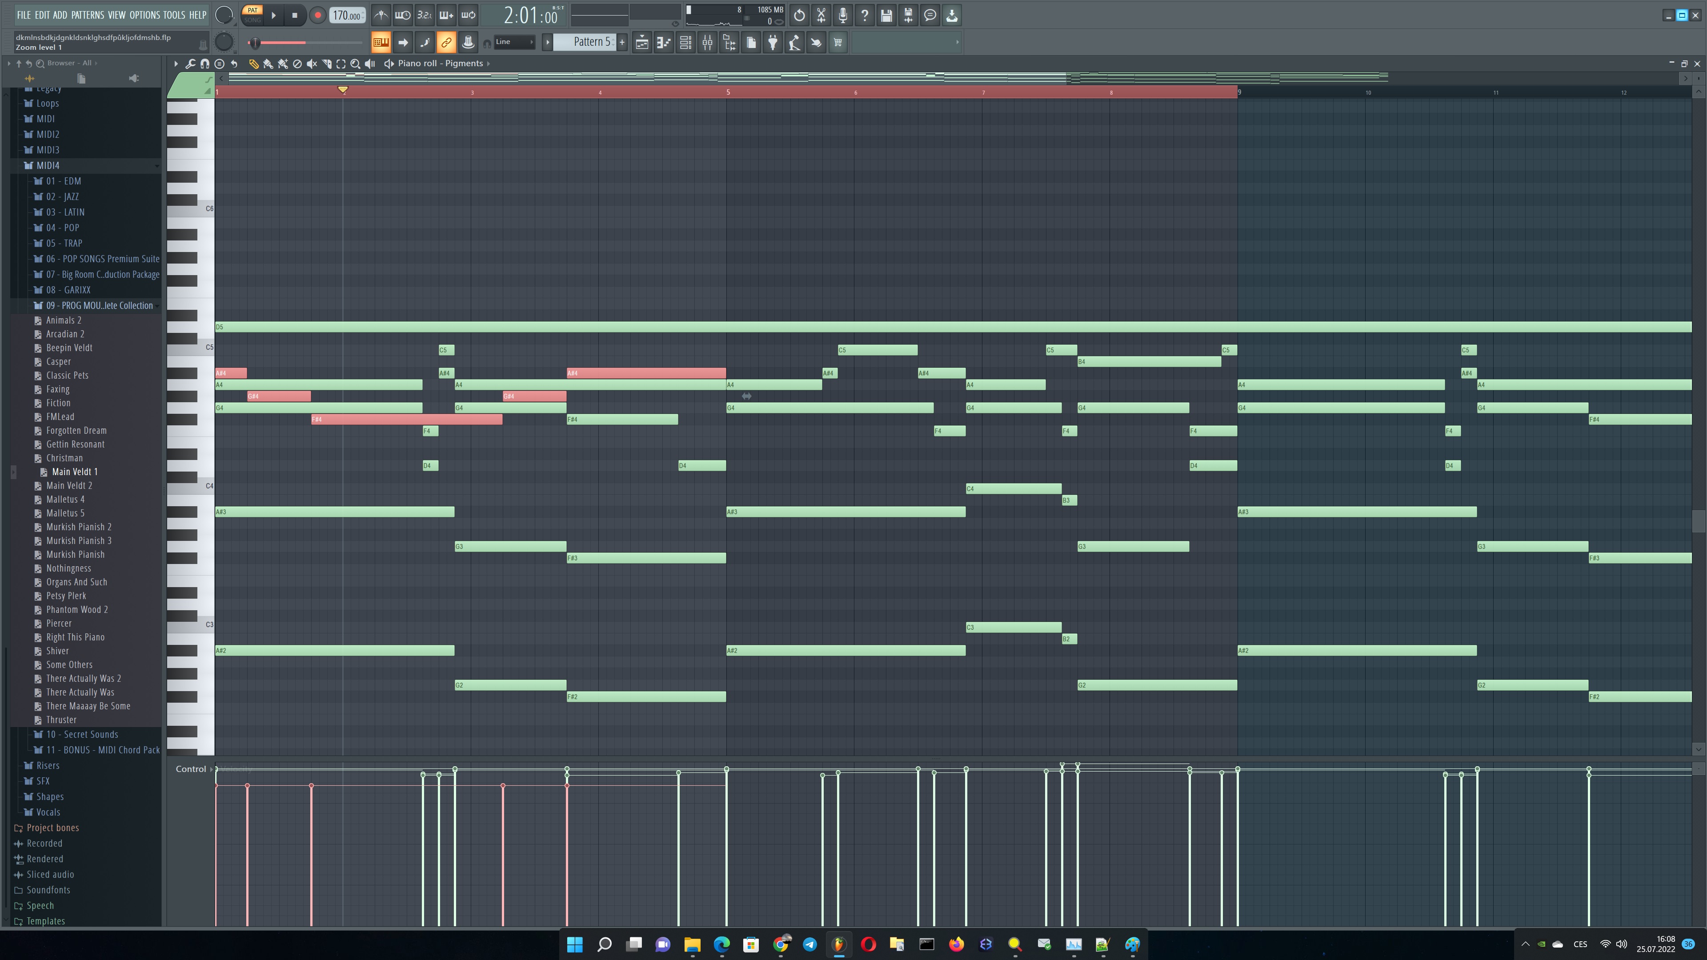The height and width of the screenshot is (960, 1707).
Task: Toggle the piano roll snap magnet
Action: pyautogui.click(x=205, y=64)
